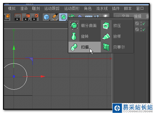Select 细分曲面 subdivision surface generator
Viewport: 153px width, 113px height.
84,25
